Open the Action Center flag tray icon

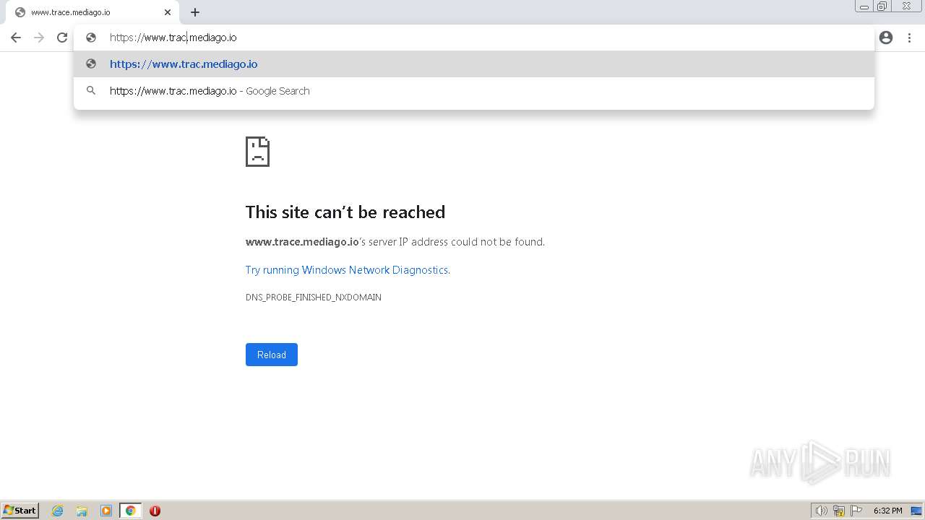click(x=857, y=511)
